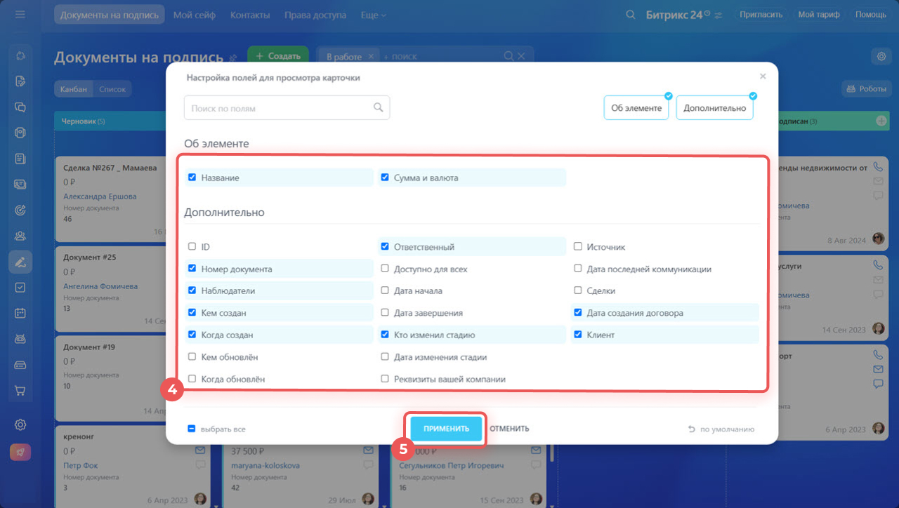Open the e-signature pen icon in left sidebar
Viewport: 899px width, 508px height.
[x=20, y=262]
